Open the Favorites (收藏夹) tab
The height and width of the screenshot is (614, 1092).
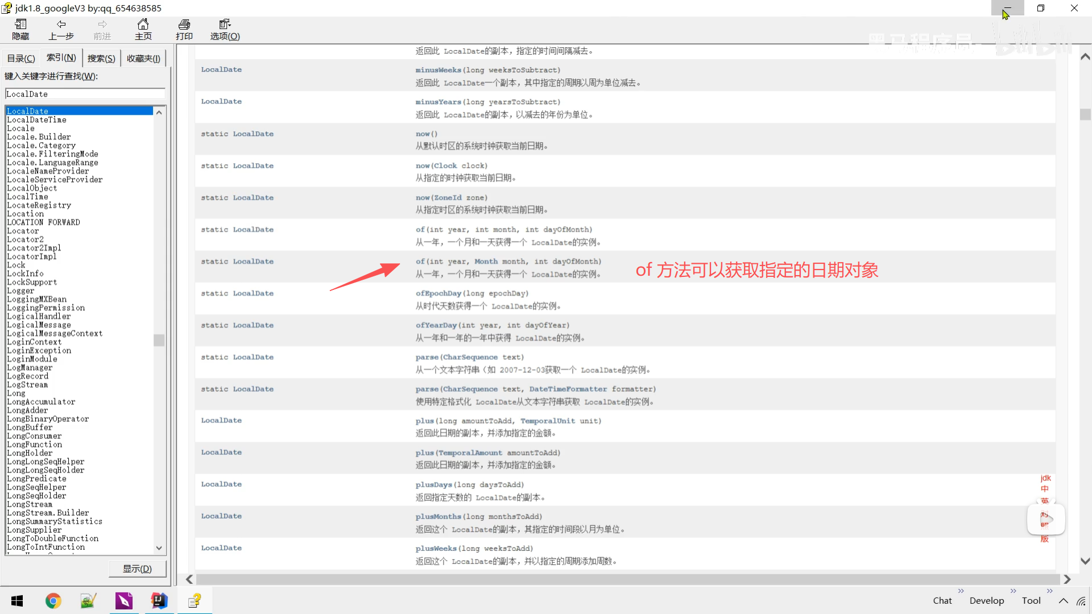click(x=143, y=58)
